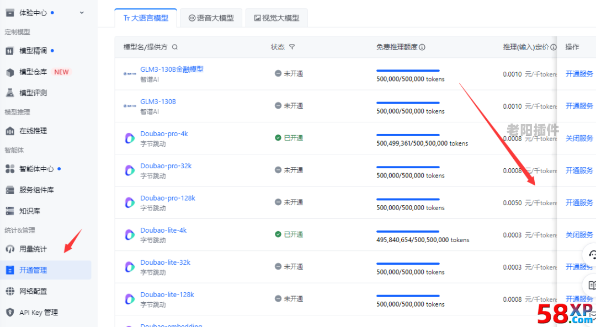Viewport: 596px width, 327px height.
Task: Click the 服务组件库 icon
Action: point(10,190)
